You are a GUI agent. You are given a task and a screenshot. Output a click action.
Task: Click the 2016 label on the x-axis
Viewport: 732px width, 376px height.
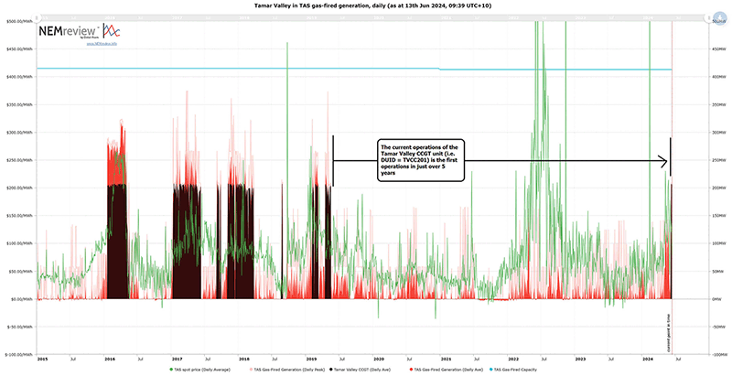tap(109, 359)
